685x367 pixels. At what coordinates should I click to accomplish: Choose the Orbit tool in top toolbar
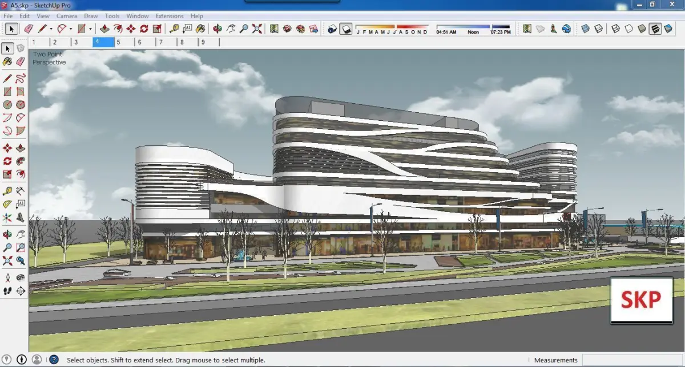(x=217, y=28)
